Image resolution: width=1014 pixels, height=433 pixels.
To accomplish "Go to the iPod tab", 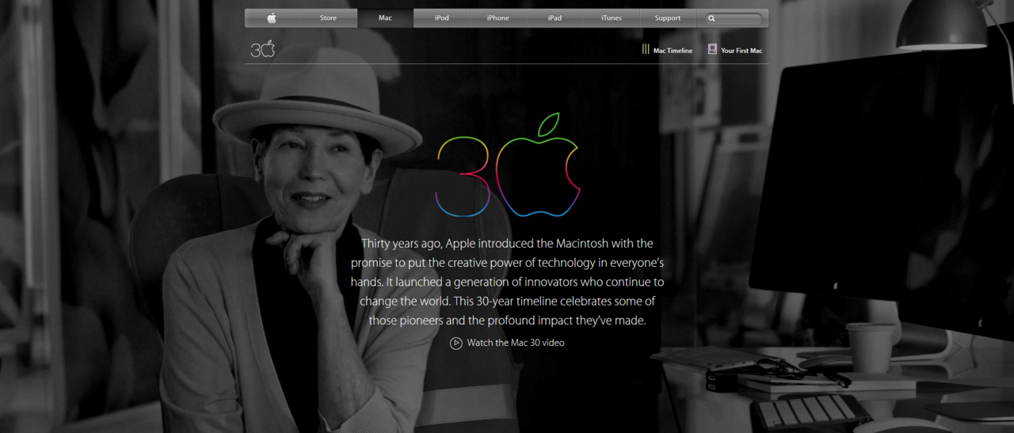I will pos(441,18).
